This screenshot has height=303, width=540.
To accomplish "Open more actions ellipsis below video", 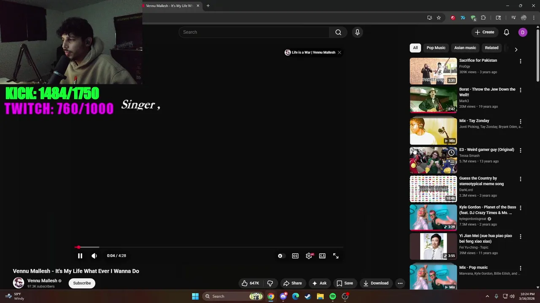I will click(400, 283).
